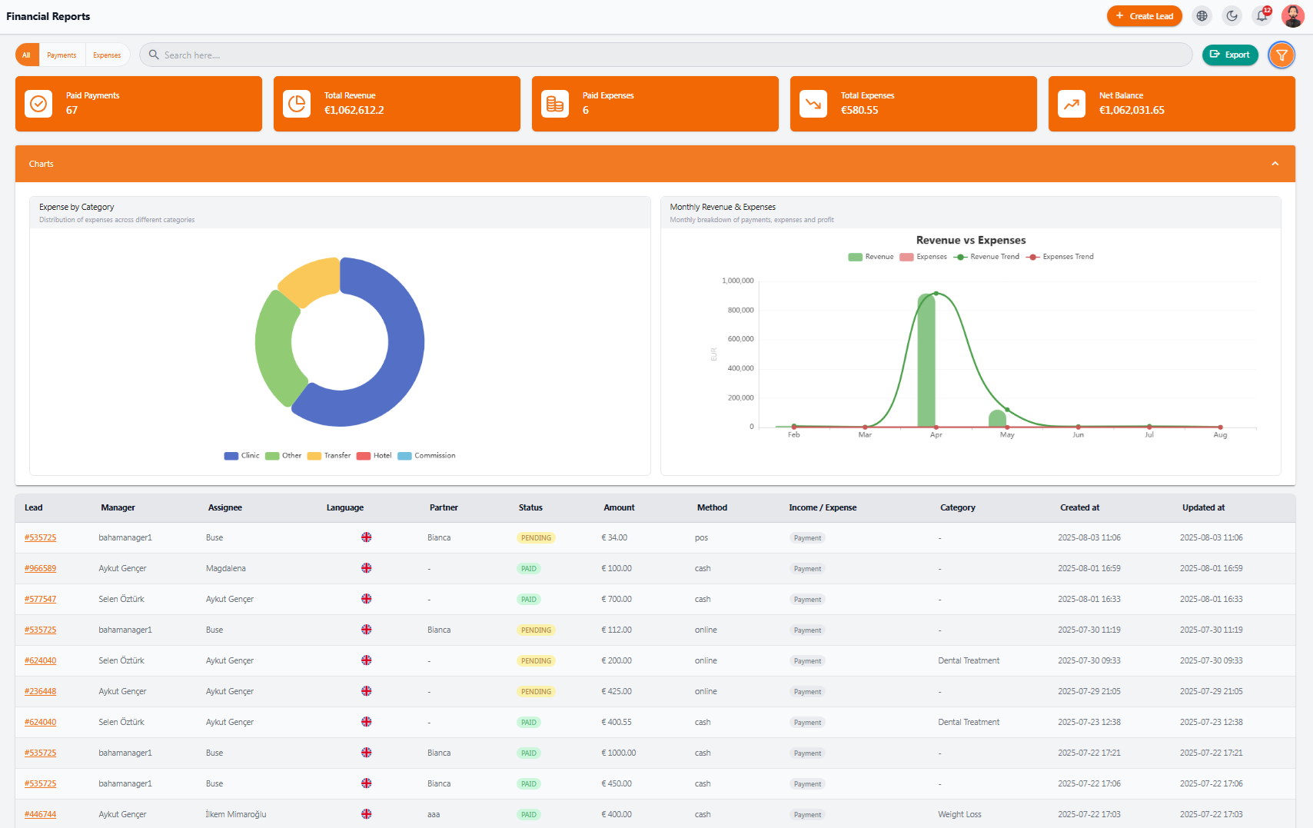Image resolution: width=1313 pixels, height=828 pixels.
Task: Toggle the Expenses legend item
Action: click(923, 257)
